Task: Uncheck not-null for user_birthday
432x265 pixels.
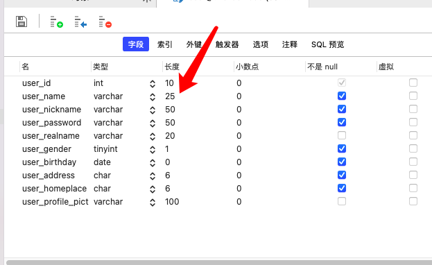Action: pos(342,162)
